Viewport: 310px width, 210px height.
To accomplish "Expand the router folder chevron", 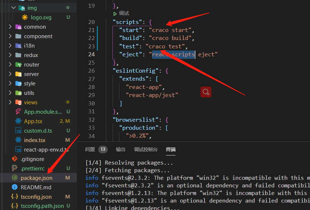I will tap(10, 64).
